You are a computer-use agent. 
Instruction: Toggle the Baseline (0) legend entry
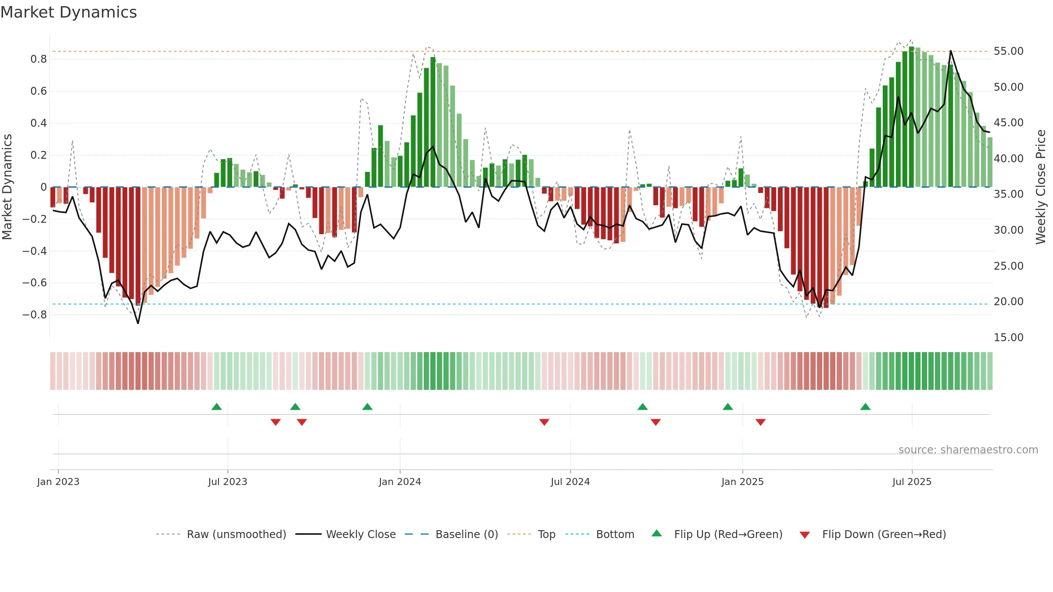[x=451, y=534]
